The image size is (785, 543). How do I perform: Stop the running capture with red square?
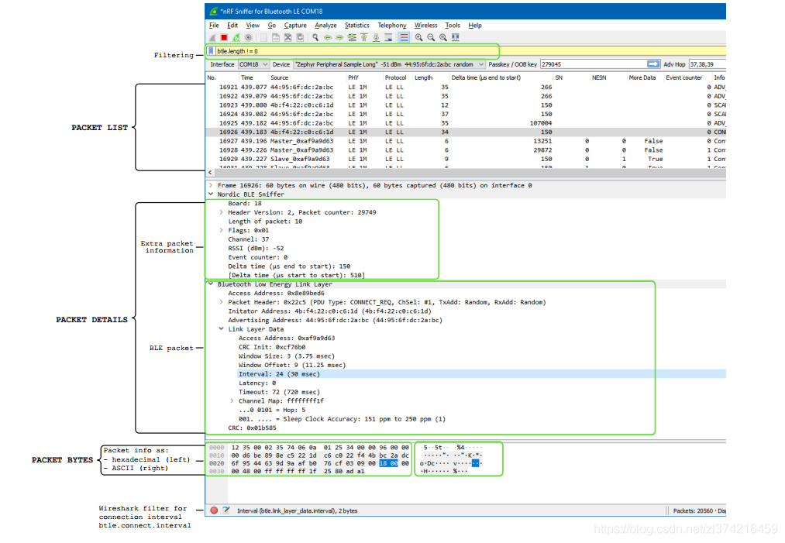click(224, 37)
